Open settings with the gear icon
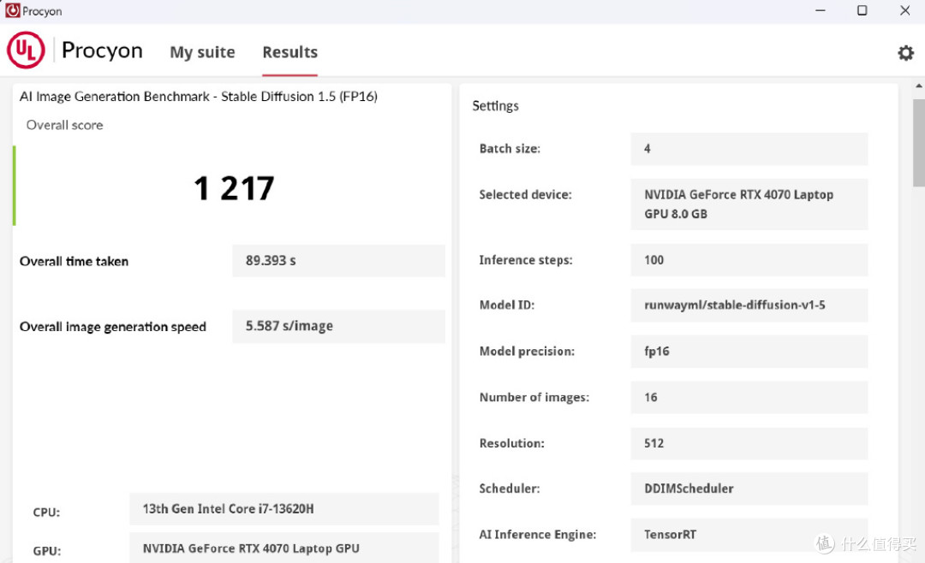 905,53
